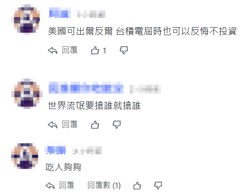Dislike the 吃人夠夠 comment

tap(158, 186)
